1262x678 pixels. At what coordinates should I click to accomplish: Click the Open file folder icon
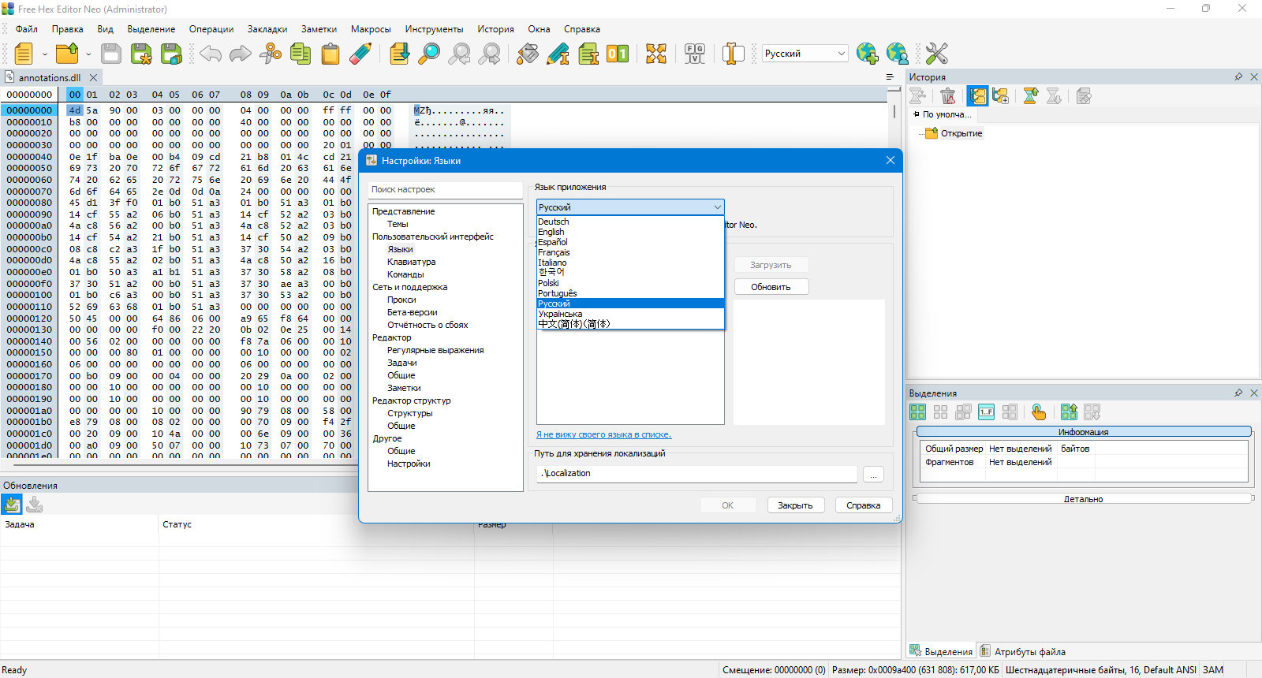[67, 54]
